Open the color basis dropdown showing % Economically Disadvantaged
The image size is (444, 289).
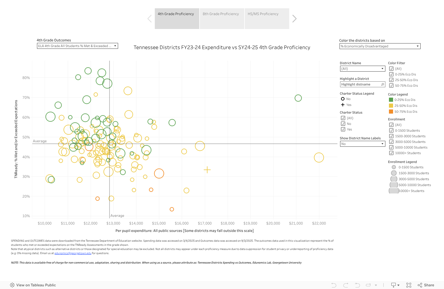(380, 46)
